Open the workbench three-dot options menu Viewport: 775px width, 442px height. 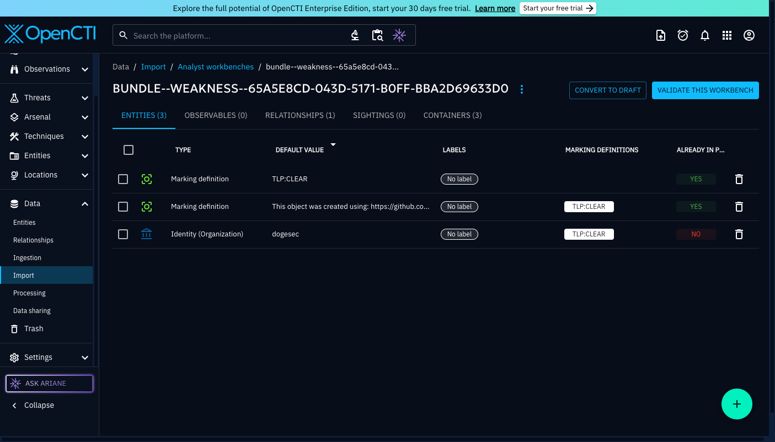(522, 89)
